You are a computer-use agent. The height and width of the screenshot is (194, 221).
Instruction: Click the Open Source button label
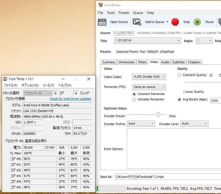[119, 22]
